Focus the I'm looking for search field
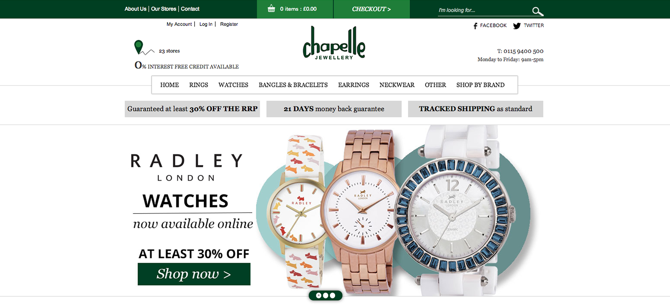670x308 pixels. pyautogui.click(x=484, y=10)
